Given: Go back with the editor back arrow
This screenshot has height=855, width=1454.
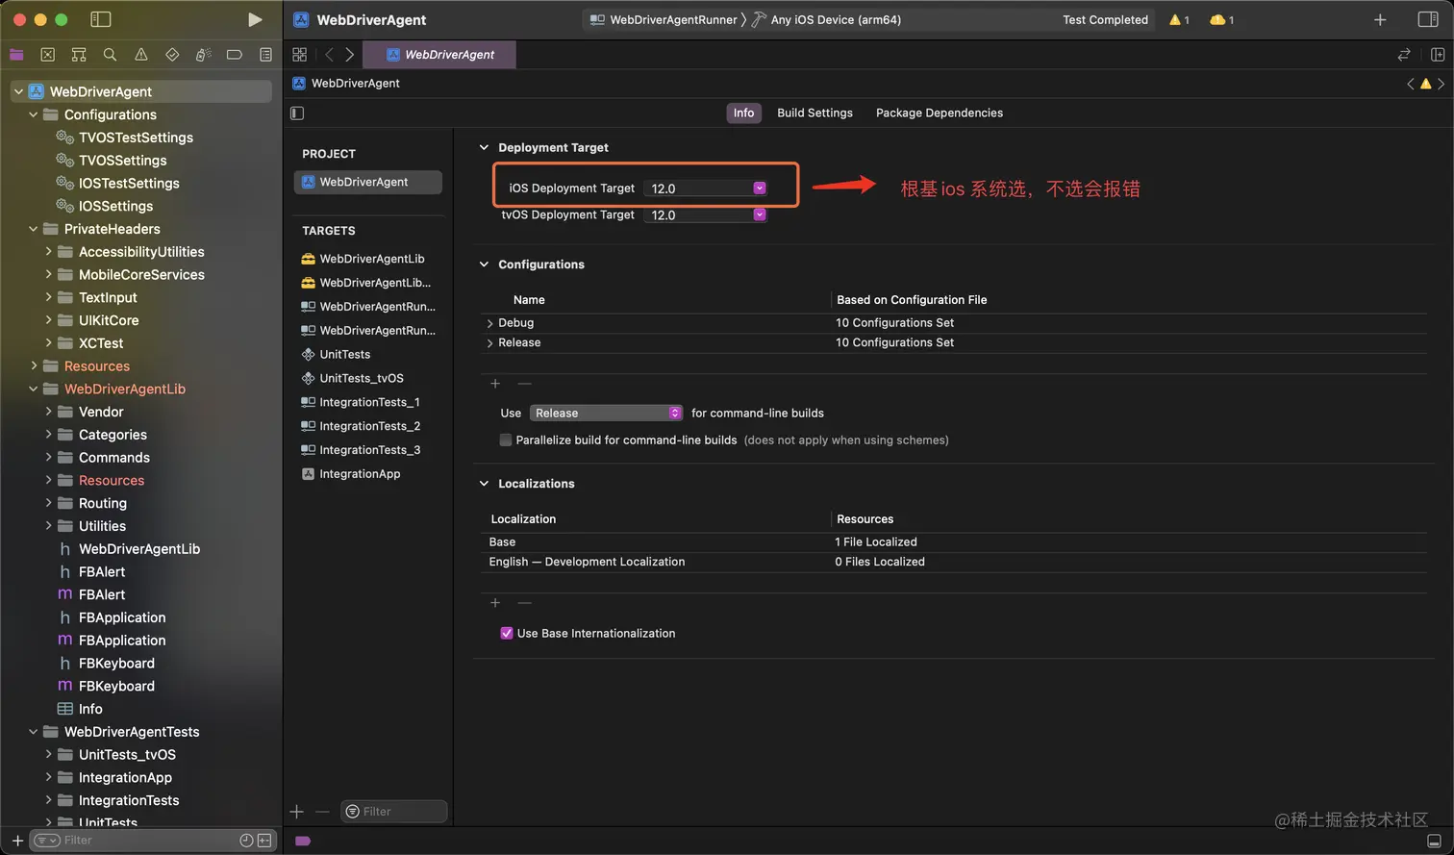Looking at the screenshot, I should (329, 55).
